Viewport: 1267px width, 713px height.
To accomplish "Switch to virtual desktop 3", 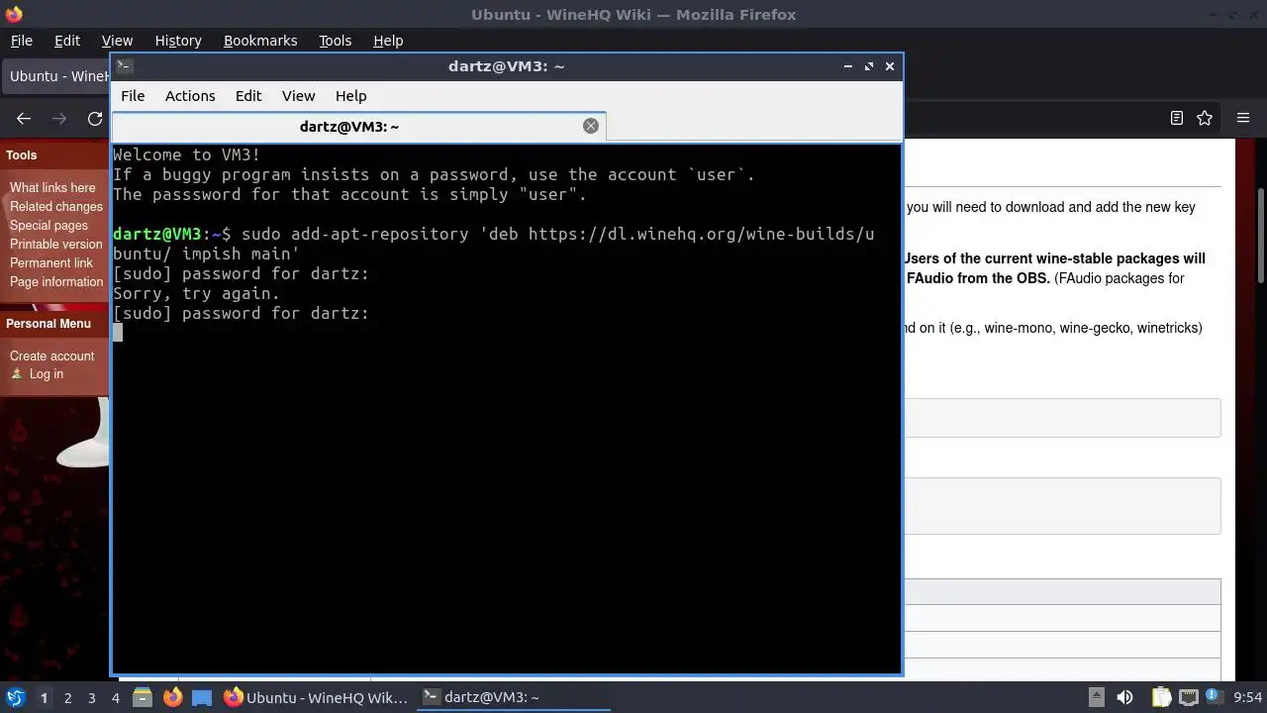I will (91, 697).
